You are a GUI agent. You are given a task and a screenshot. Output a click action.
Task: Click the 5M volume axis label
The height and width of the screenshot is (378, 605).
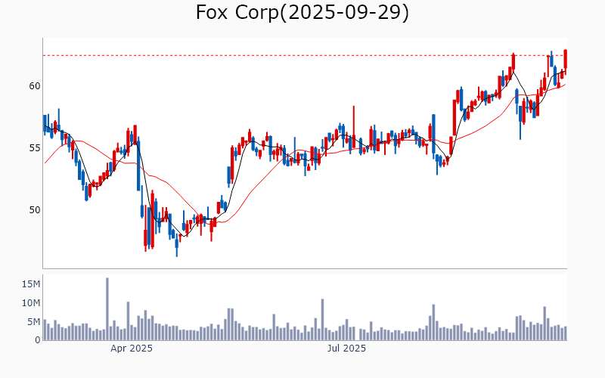34,322
